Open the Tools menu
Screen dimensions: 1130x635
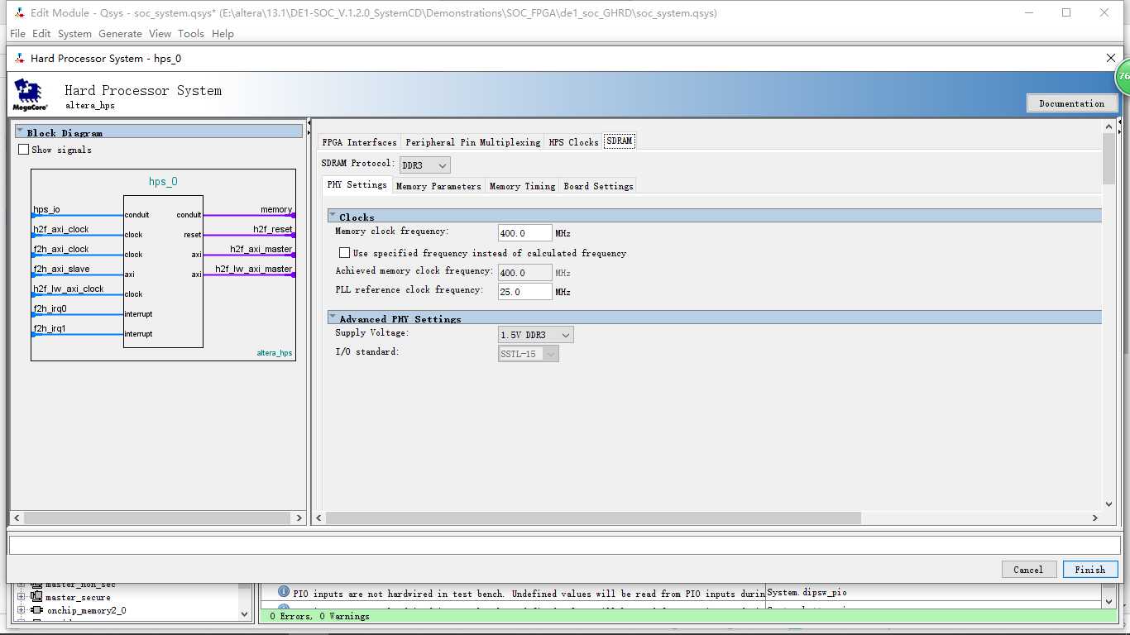click(x=190, y=34)
